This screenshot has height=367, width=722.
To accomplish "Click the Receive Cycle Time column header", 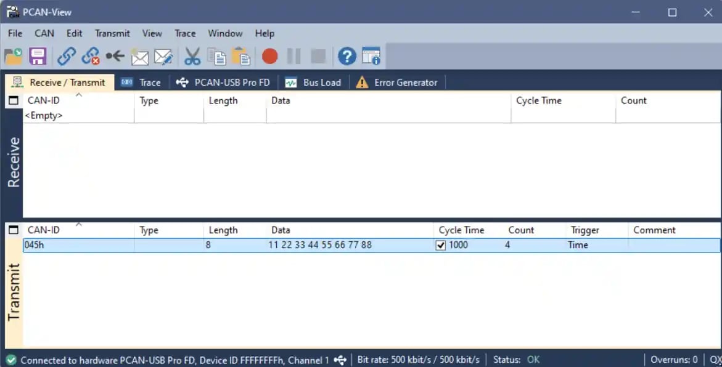I will [x=563, y=101].
